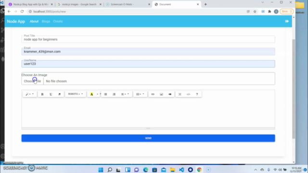
Task: Toggle bold formatting in the editor
Action: click(42, 94)
